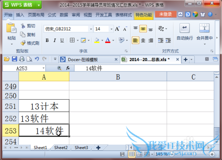Open the WPS 表格 application menu arrow
Viewport: 222px width, 160px height.
pyautogui.click(x=39, y=5)
